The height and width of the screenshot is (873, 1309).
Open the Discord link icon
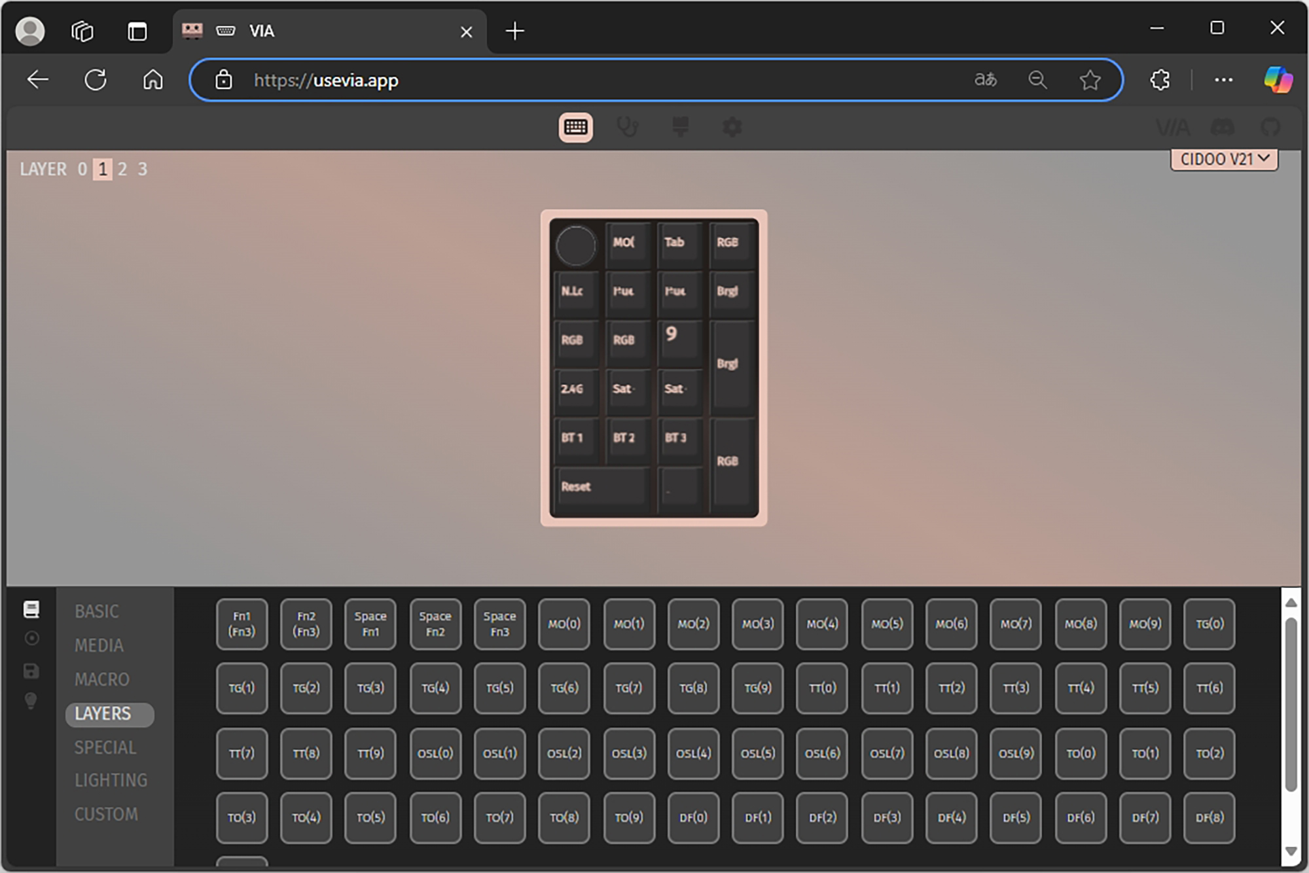coord(1222,127)
